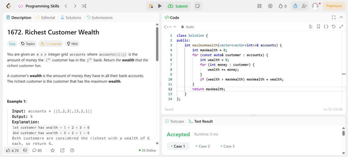
Task: Open the editor bookmark icon
Action: [318, 27]
